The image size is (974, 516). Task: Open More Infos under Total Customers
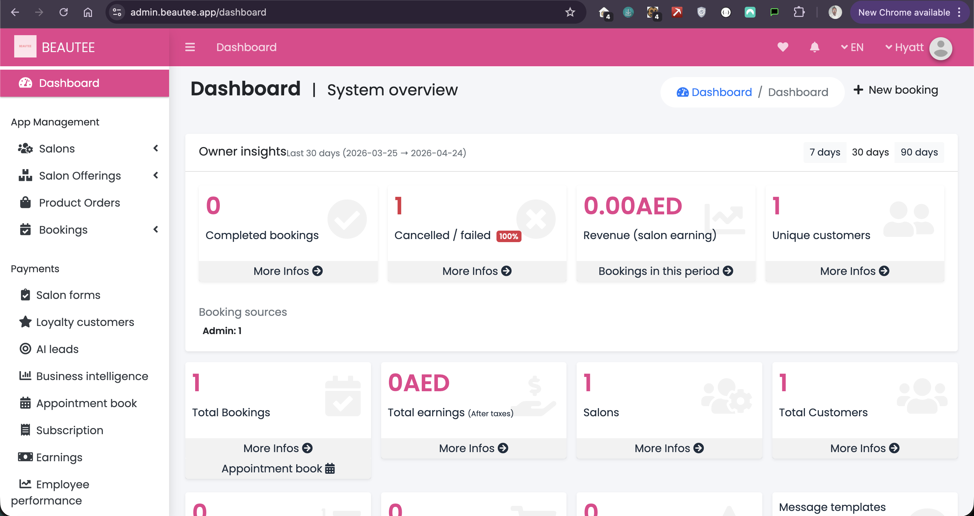[865, 448]
